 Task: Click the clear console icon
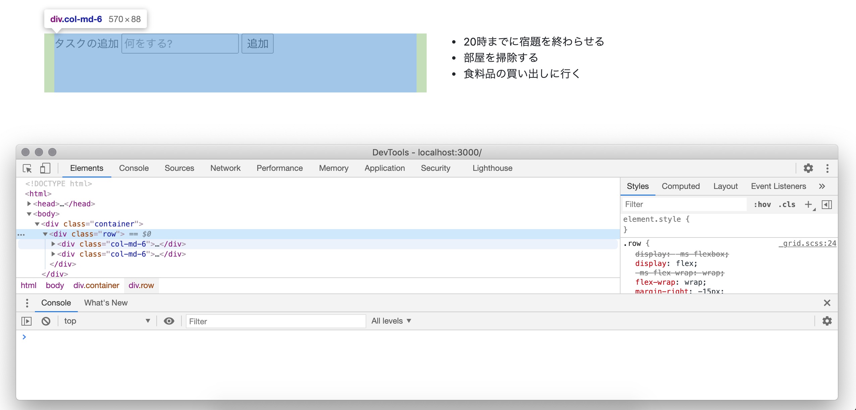coord(46,321)
